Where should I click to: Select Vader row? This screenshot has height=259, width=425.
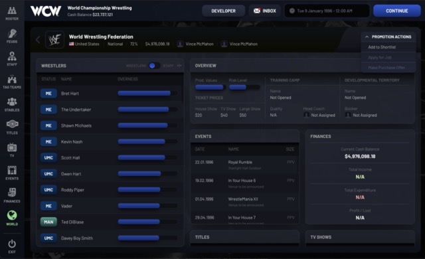[110, 206]
